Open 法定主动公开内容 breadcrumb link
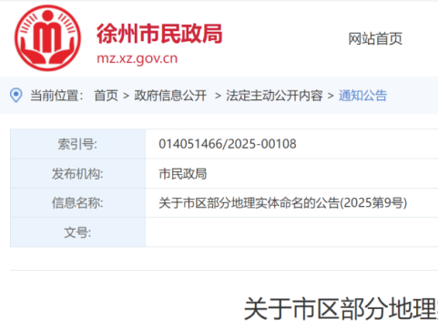The width and height of the screenshot is (438, 329). coord(274,96)
